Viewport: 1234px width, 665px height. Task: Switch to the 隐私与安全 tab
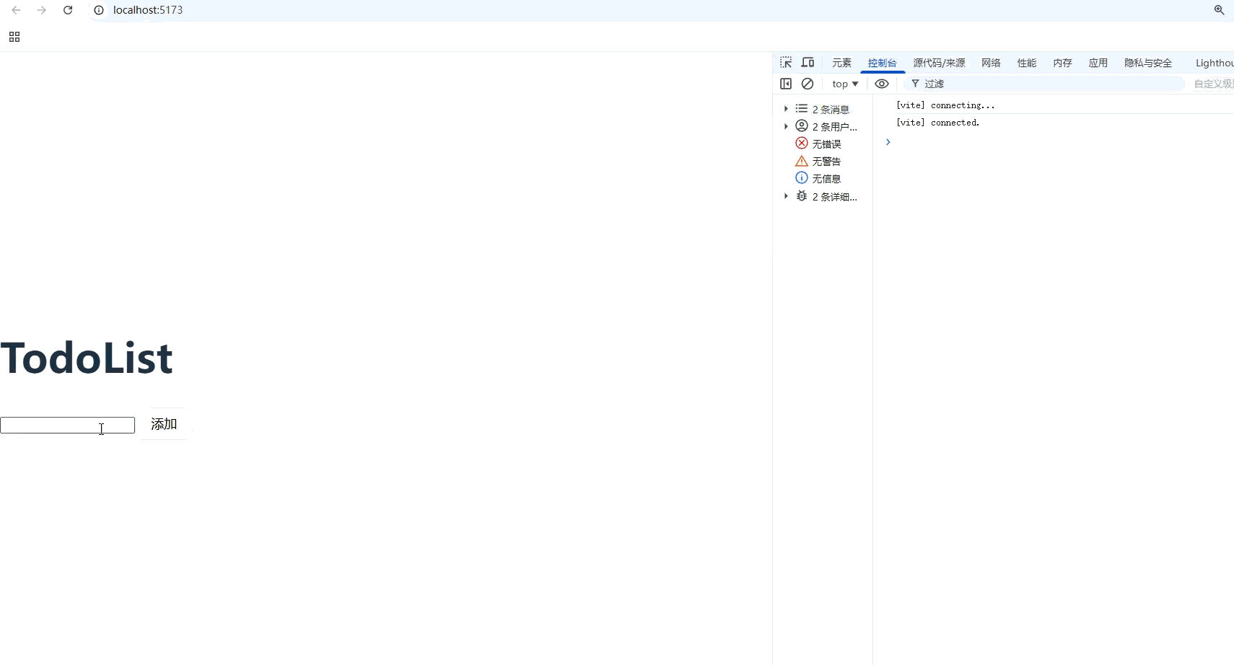[1148, 63]
